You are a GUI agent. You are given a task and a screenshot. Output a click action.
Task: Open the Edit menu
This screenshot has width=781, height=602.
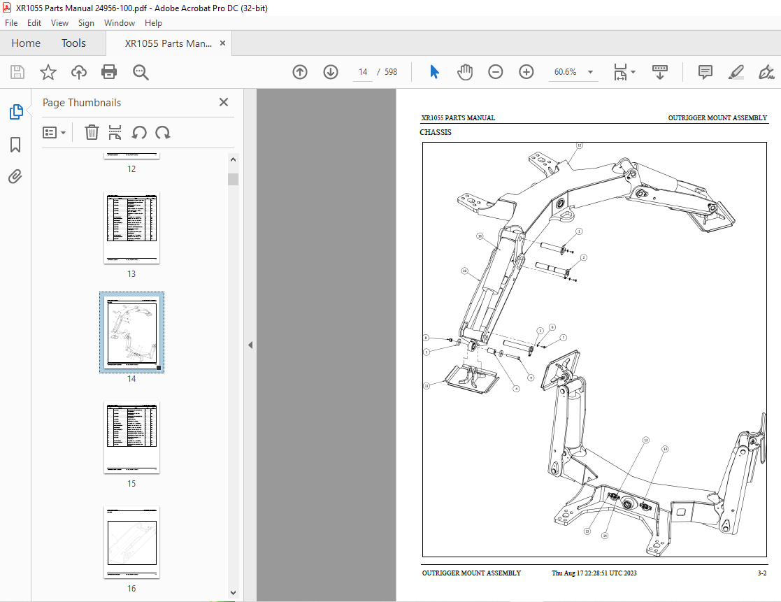pos(34,23)
